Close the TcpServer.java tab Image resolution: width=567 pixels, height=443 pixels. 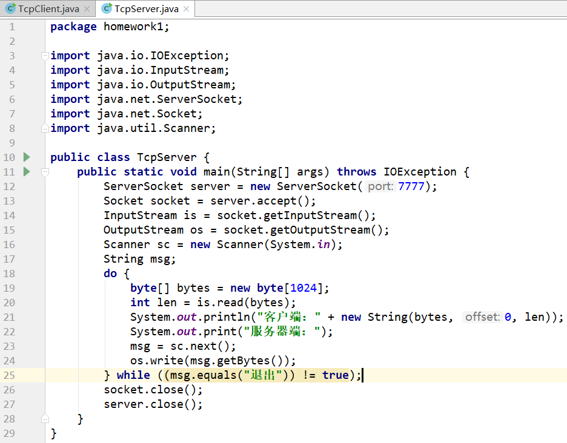tap(186, 9)
